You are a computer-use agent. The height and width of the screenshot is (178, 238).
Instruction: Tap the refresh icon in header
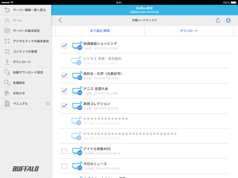click(x=218, y=20)
